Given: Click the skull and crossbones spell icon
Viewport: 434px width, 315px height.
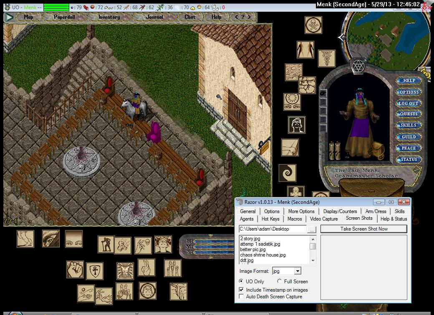Looking at the screenshot, I should click(x=313, y=26).
